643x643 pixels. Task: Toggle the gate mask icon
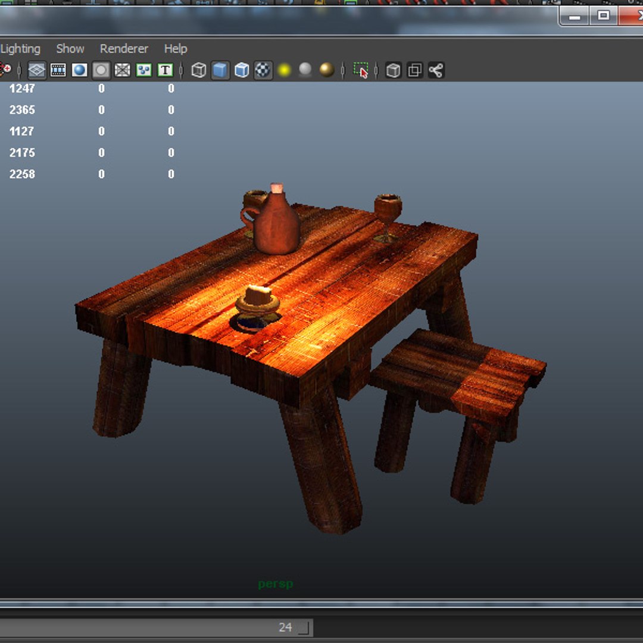coord(101,70)
